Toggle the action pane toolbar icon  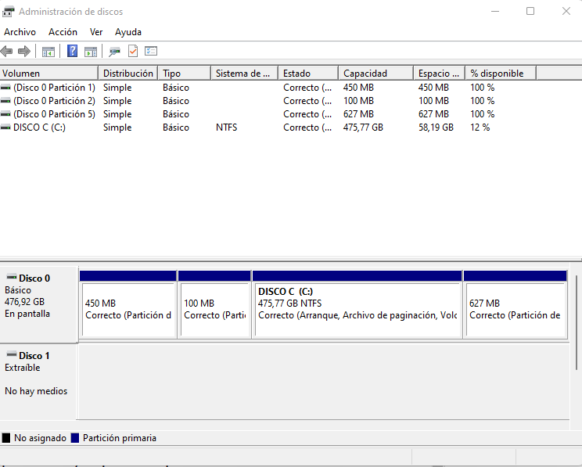[91, 52]
